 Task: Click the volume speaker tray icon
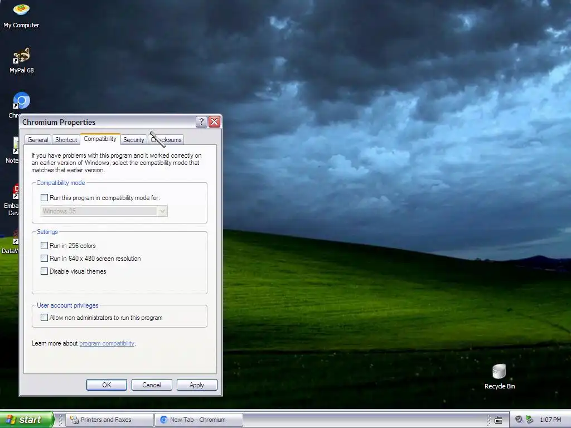519,419
